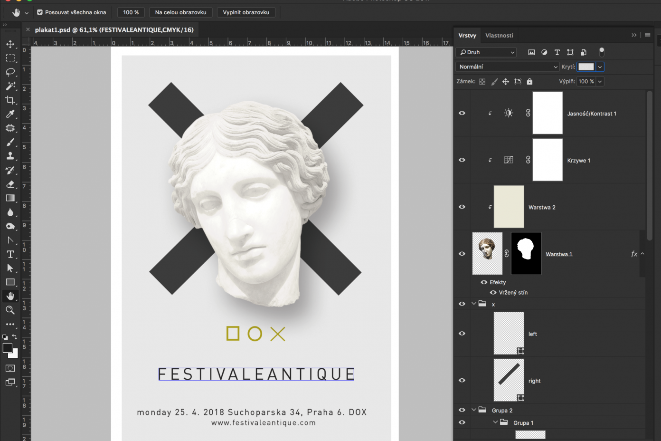Hide the Warstwa 2 layer
Image resolution: width=661 pixels, height=441 pixels.
[462, 207]
